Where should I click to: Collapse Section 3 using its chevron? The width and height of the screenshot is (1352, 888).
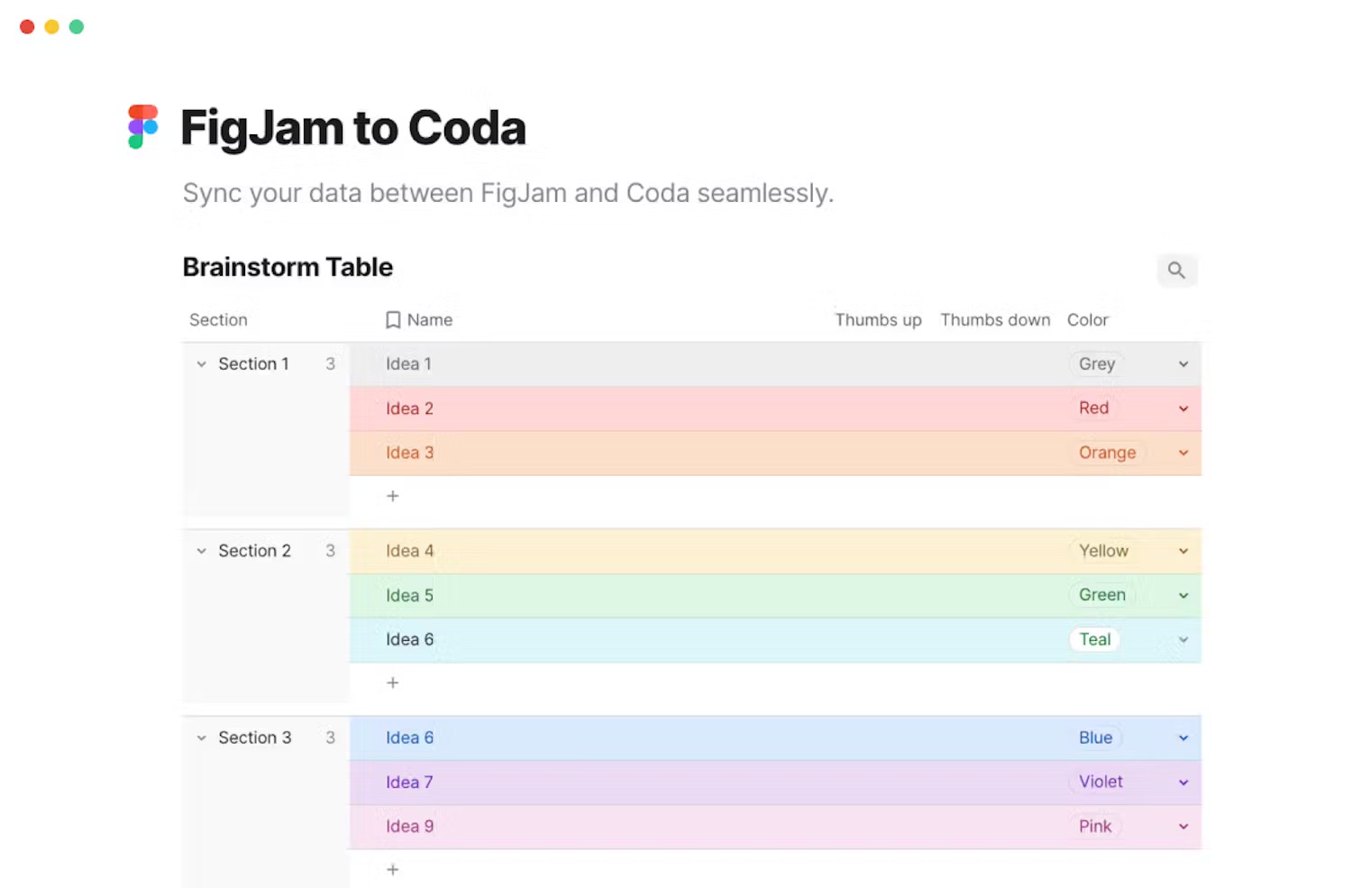(201, 737)
